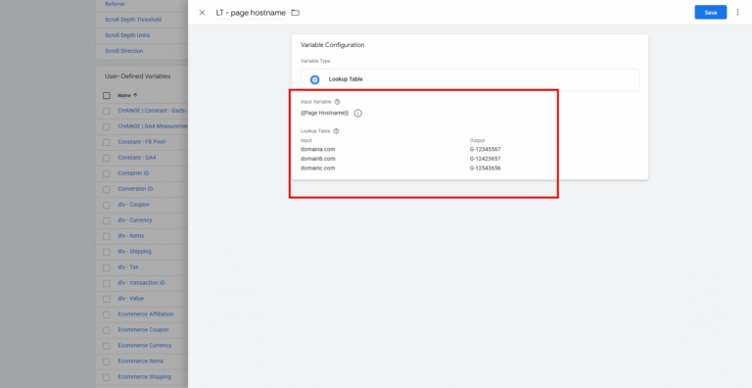Image resolution: width=752 pixels, height=388 pixels.
Task: Check the dlv - Currency checkbox
Action: (107, 220)
